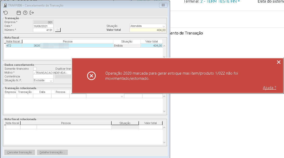Click Pessoa column header in Transação relacionada

61,92
